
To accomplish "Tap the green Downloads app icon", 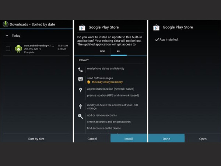I will 6,24.
